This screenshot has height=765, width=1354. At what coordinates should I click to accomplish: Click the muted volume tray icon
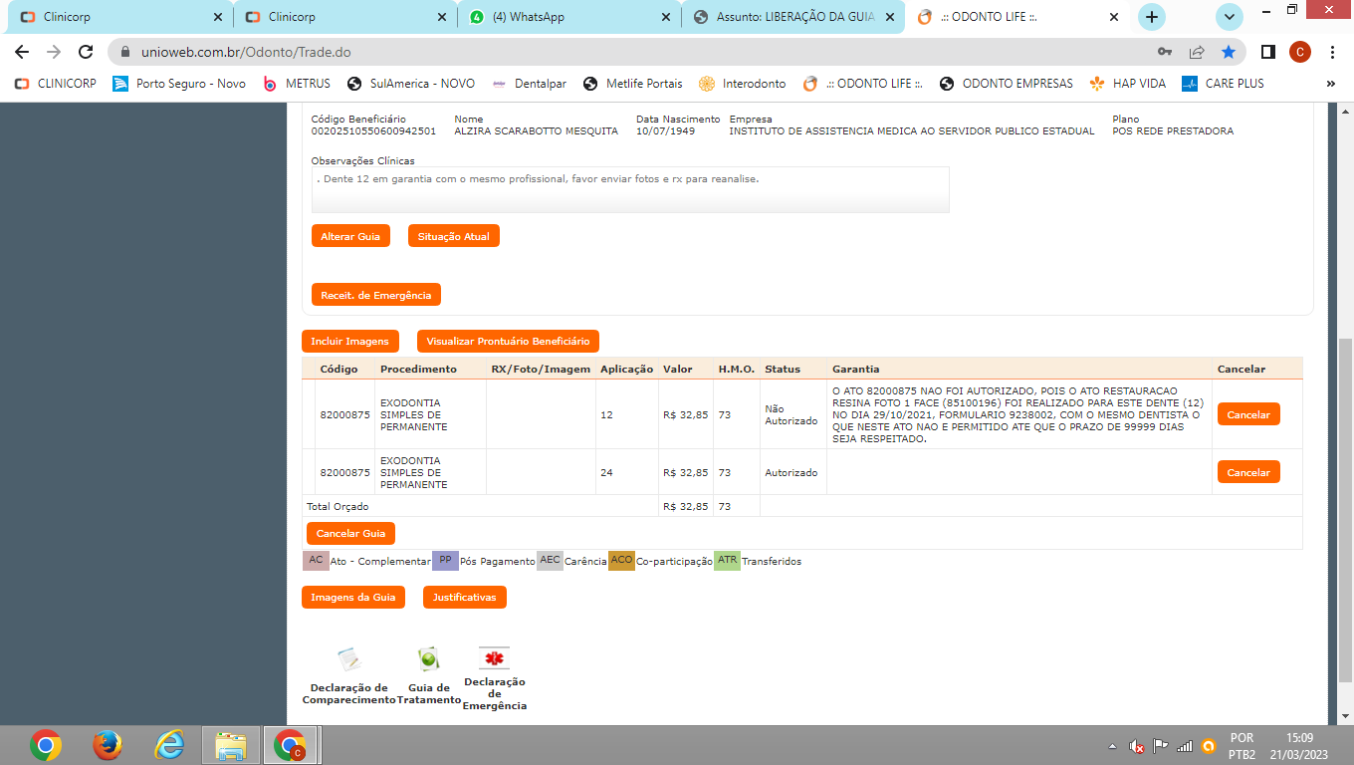pos(1136,745)
